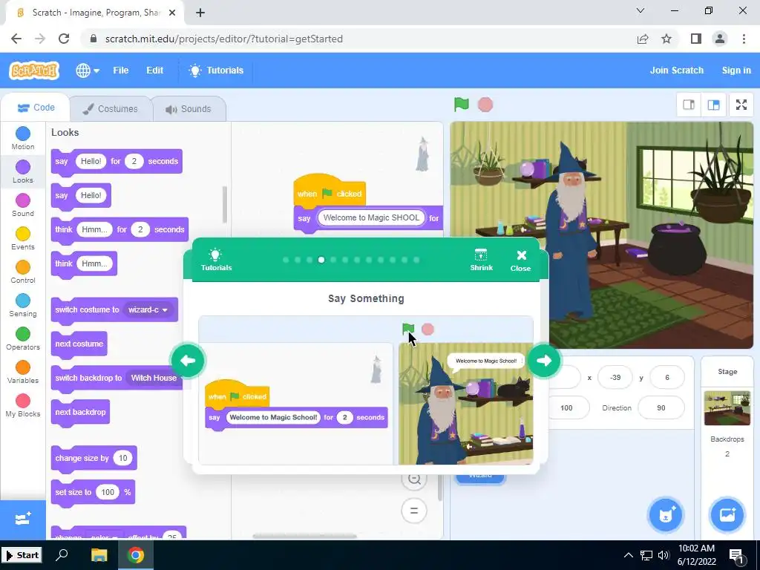Image resolution: width=760 pixels, height=570 pixels.
Task: Shrink the tutorial card
Action: click(x=481, y=259)
